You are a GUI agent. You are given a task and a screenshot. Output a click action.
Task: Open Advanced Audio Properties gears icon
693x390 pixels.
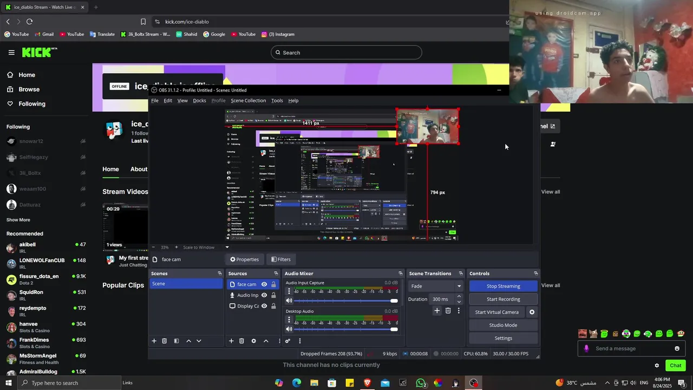(287, 341)
